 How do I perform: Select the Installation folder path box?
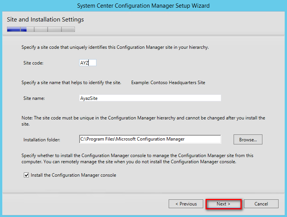click(150, 139)
